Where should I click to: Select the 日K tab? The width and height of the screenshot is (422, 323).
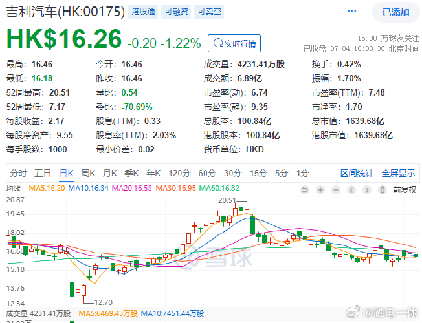pos(67,173)
